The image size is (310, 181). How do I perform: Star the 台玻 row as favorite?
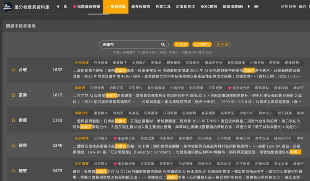[x=13, y=70]
